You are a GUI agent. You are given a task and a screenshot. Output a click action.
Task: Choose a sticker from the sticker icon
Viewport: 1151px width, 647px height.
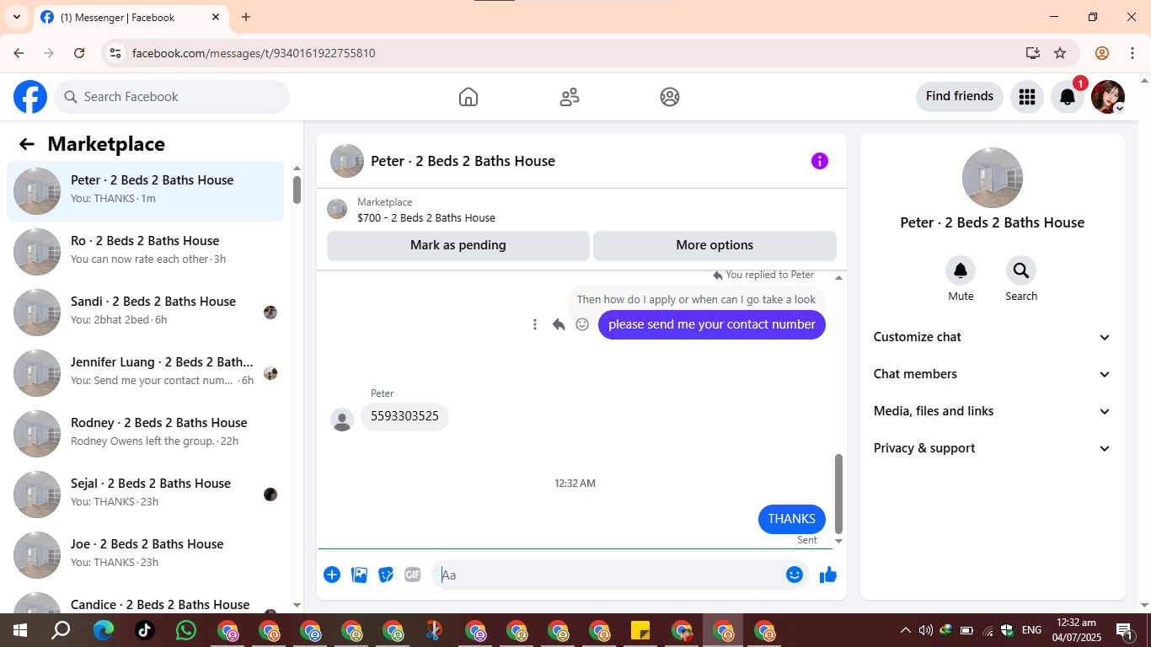click(386, 575)
